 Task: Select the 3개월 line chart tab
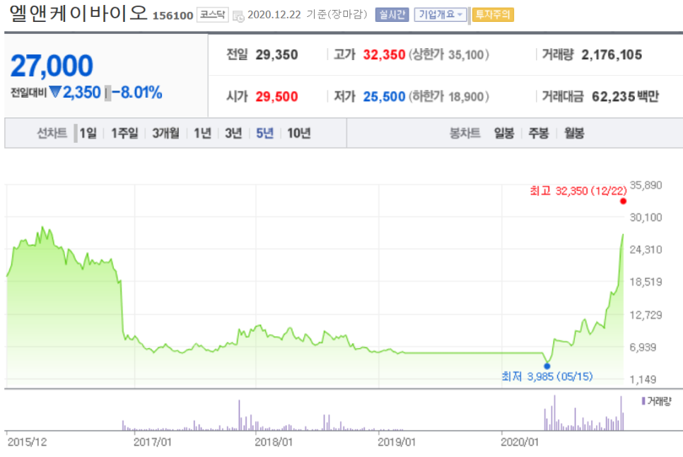(165, 133)
